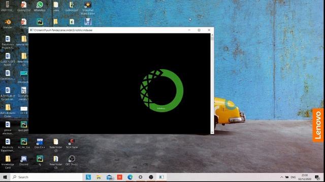Select the conda console taskbar button
Viewport: 325px width, 182px height.
click(x=161, y=177)
